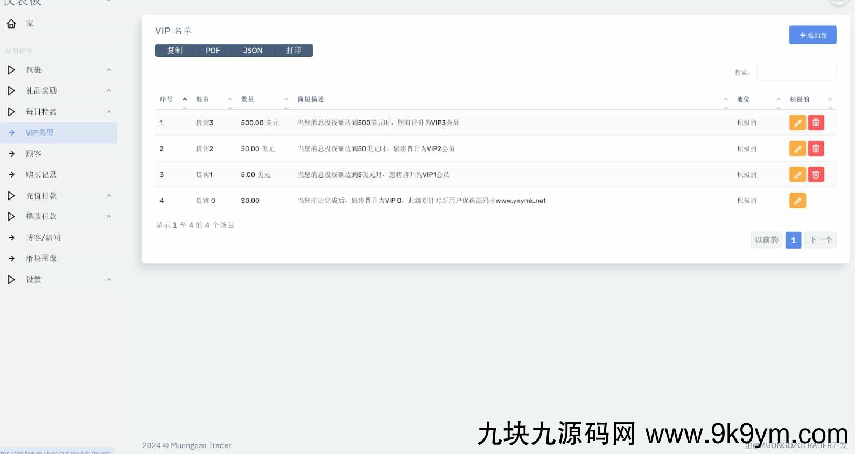The image size is (855, 454).
Task: Click trash icon for 贵宾1 row
Action: [816, 174]
